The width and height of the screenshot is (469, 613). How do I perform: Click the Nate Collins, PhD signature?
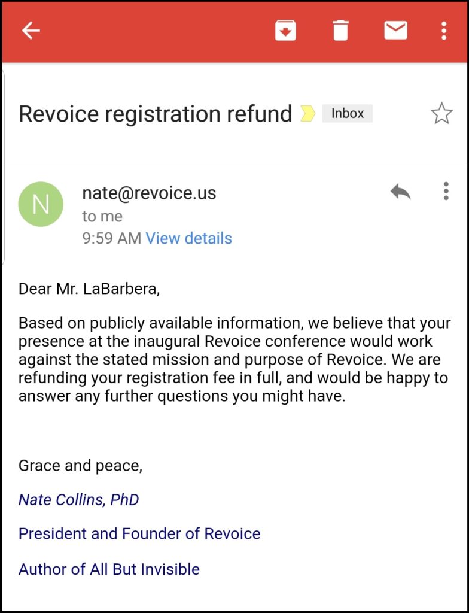(x=78, y=500)
